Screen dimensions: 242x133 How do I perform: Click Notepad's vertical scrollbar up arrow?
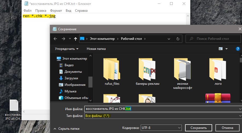pyautogui.click(x=188, y=16)
